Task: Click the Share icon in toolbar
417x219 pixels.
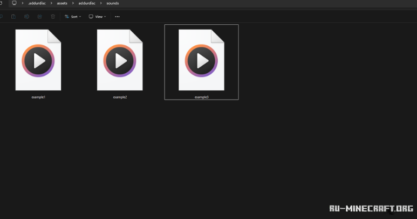Action: (x=39, y=17)
